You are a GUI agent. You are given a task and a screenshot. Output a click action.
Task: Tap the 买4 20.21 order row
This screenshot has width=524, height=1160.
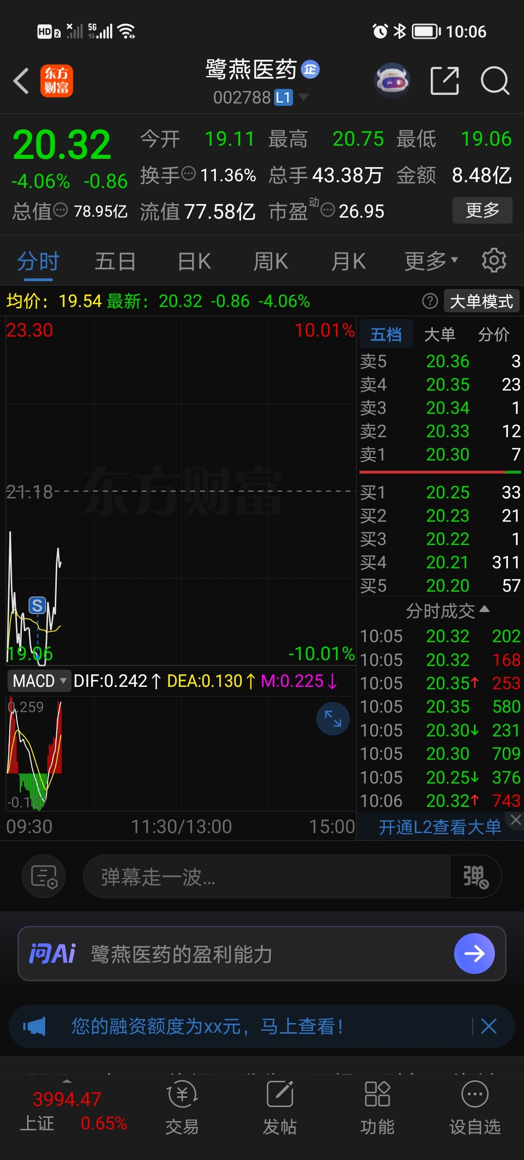tap(440, 562)
